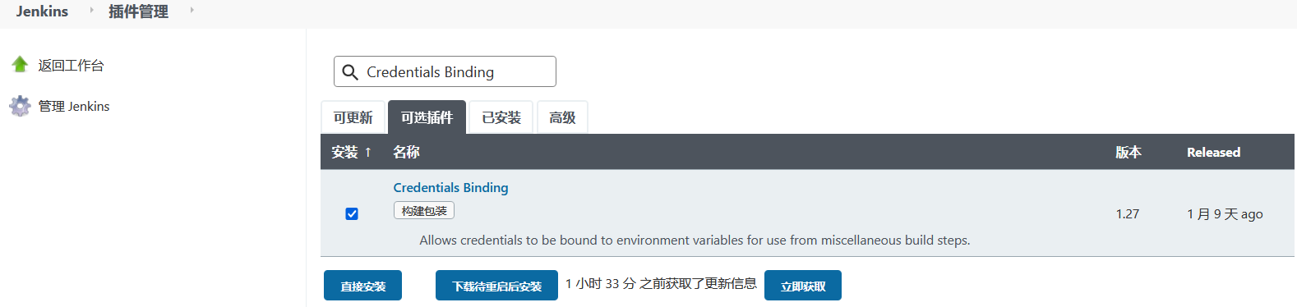Uncheck the Credentials Binding install checkbox
Viewport: 1297px width, 307px height.
click(x=352, y=214)
